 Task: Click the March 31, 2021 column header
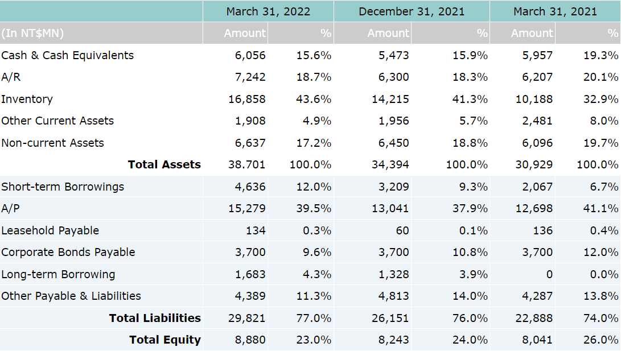pos(555,11)
